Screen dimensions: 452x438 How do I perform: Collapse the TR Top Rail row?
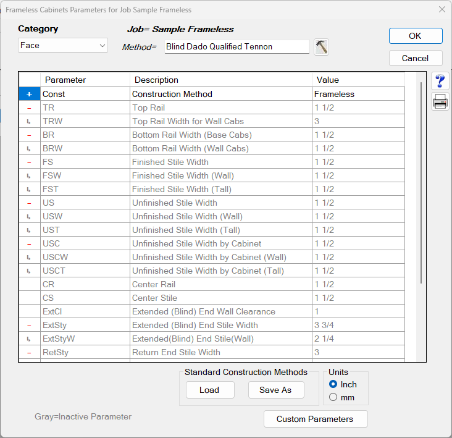coord(29,108)
